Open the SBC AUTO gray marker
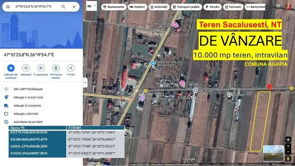Viewport: 295px width, 166px height. click(195, 91)
